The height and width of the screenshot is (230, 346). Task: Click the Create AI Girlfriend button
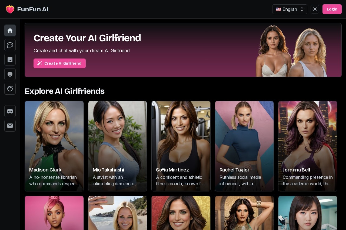(x=59, y=63)
